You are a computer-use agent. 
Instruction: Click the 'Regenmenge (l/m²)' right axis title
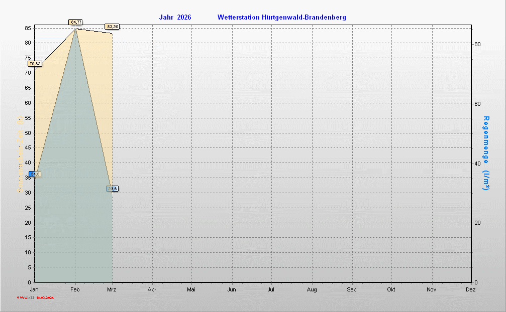pyautogui.click(x=486, y=153)
